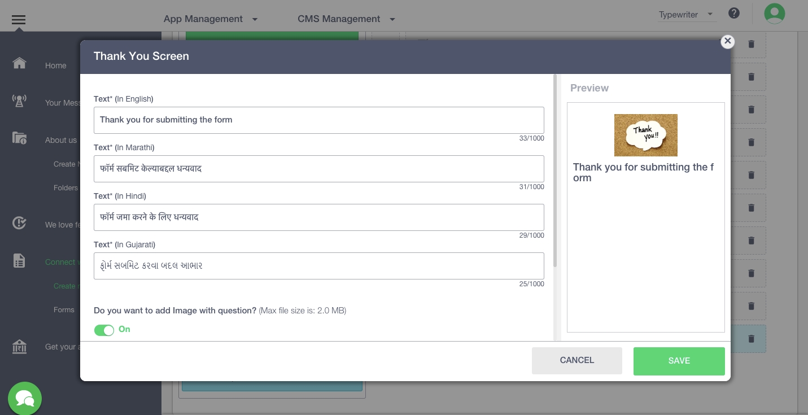
Task: Open the green chat support bubble
Action: pyautogui.click(x=25, y=399)
